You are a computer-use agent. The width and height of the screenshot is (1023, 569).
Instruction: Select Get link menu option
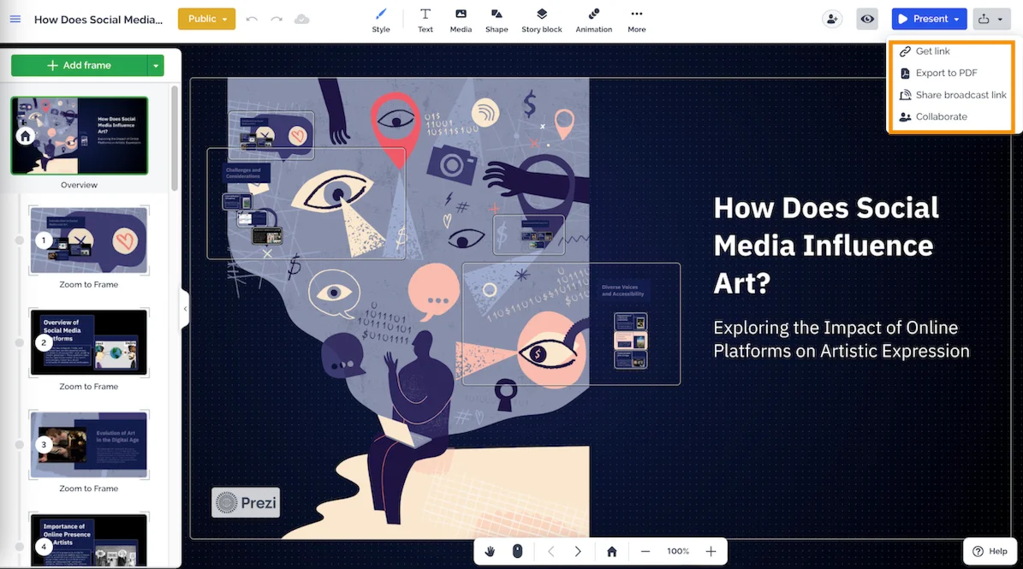932,51
